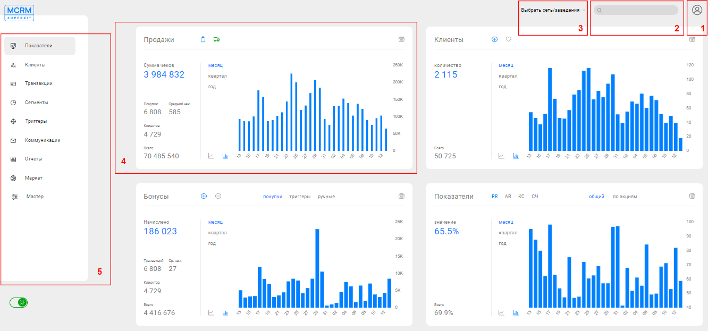The height and width of the screenshot is (331, 708).
Task: Click the heart icon in Клиенты card
Action: pos(509,39)
